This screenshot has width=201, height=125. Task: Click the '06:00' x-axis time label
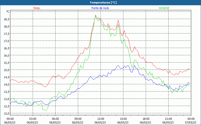click(x=55, y=119)
